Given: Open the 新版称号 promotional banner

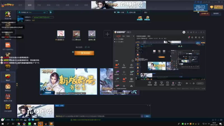Looking at the screenshot, I should tap(69, 81).
